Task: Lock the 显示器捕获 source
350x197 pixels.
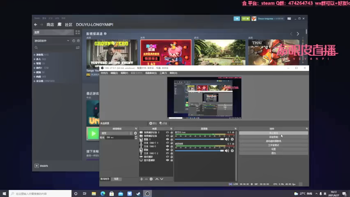Action: click(172, 160)
